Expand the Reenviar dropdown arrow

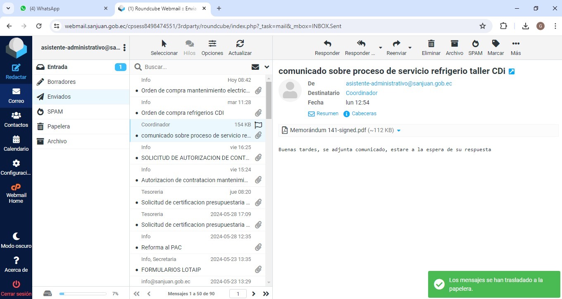click(x=410, y=47)
